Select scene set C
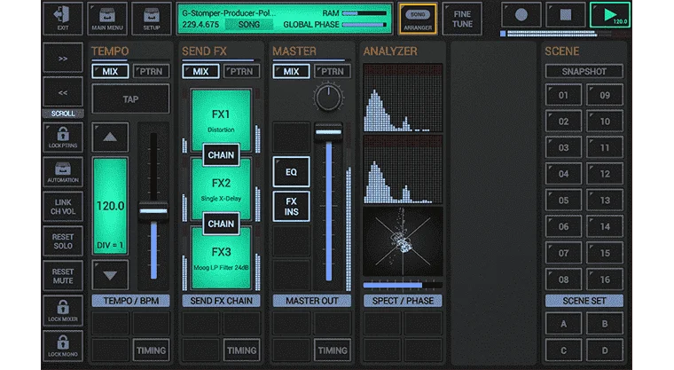 point(563,350)
